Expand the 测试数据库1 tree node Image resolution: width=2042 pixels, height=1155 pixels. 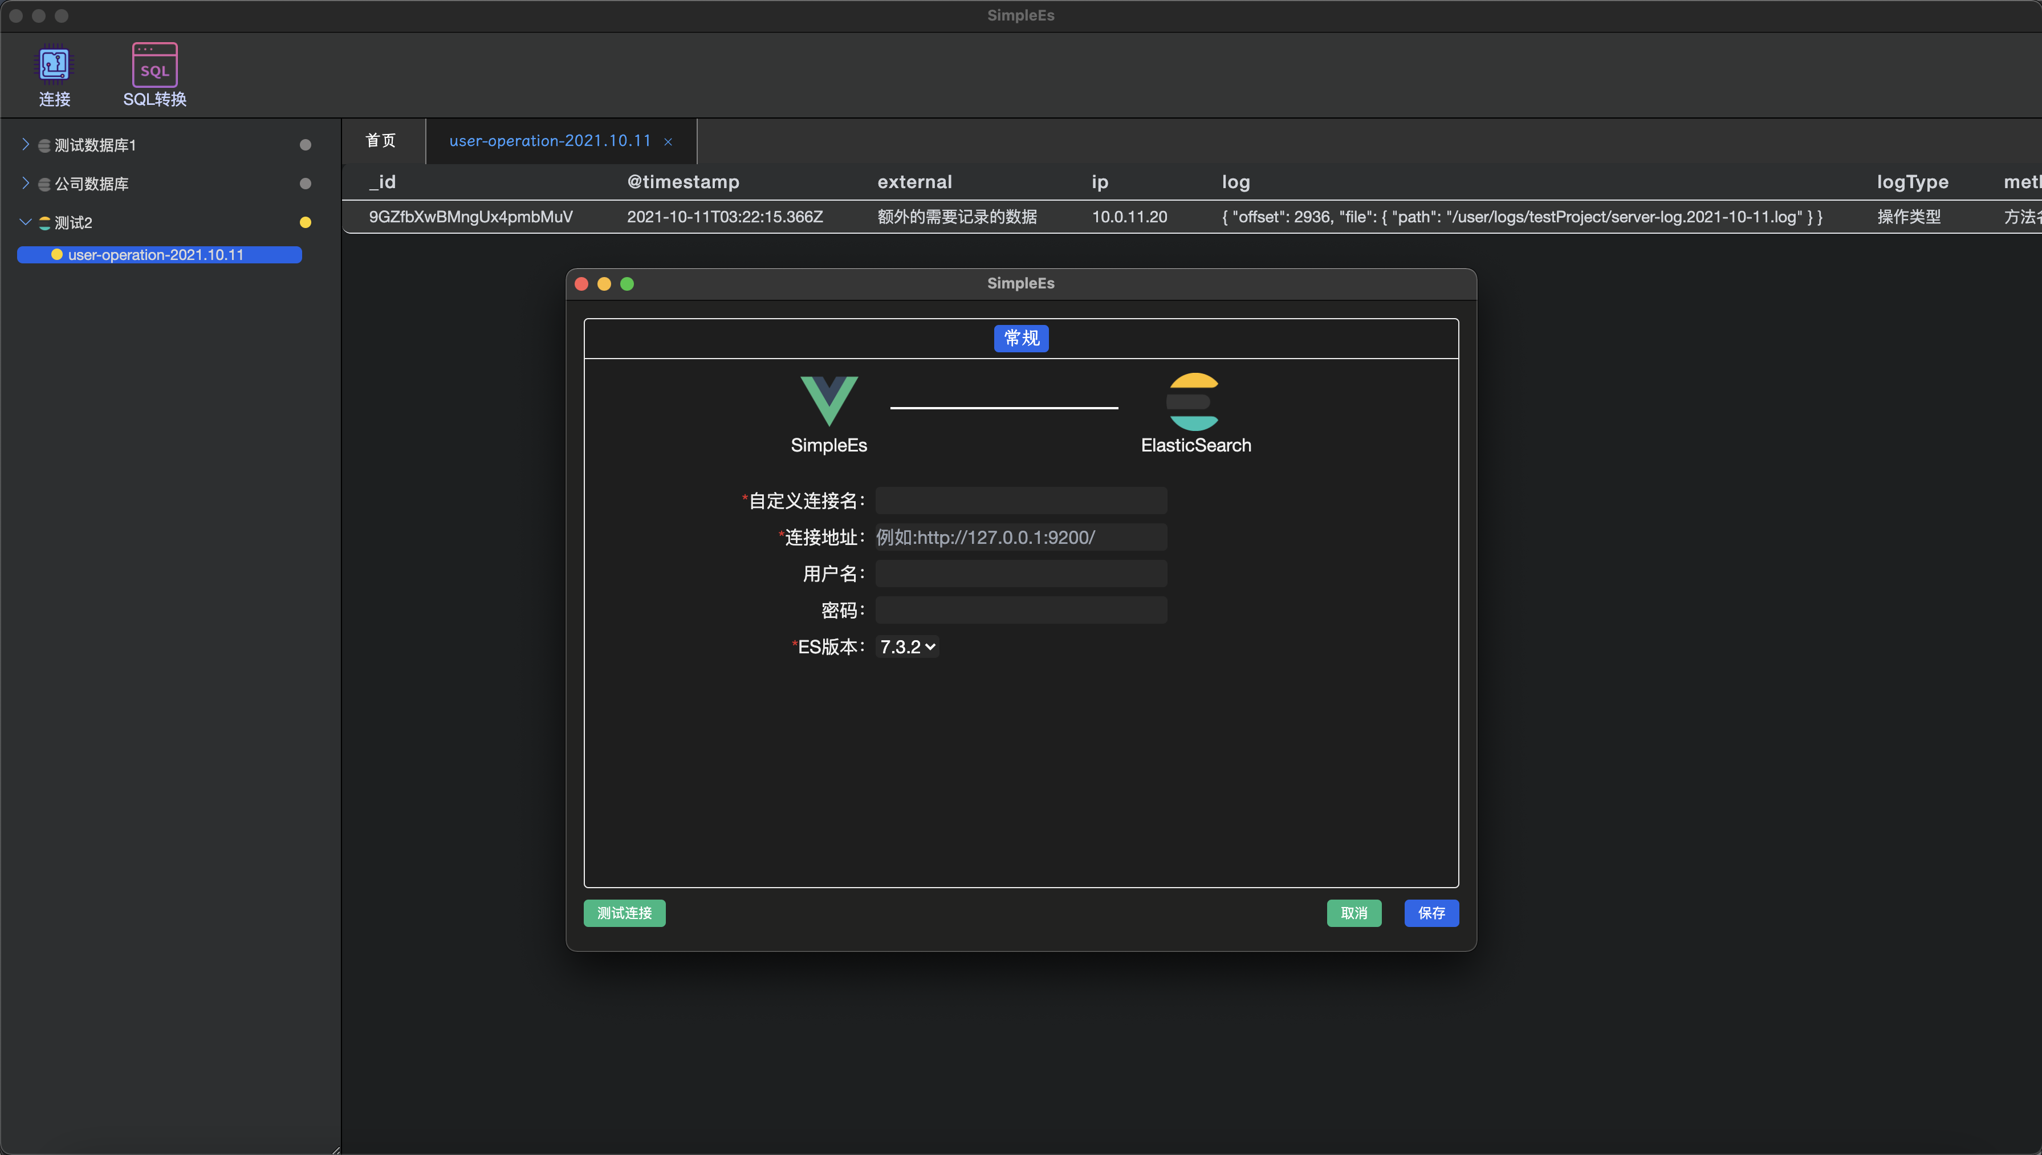[x=26, y=144]
